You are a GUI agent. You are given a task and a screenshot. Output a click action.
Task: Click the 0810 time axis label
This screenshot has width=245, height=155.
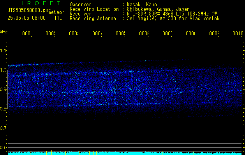point(238,33)
